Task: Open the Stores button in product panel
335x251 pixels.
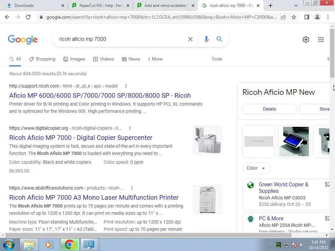Action: (314, 109)
